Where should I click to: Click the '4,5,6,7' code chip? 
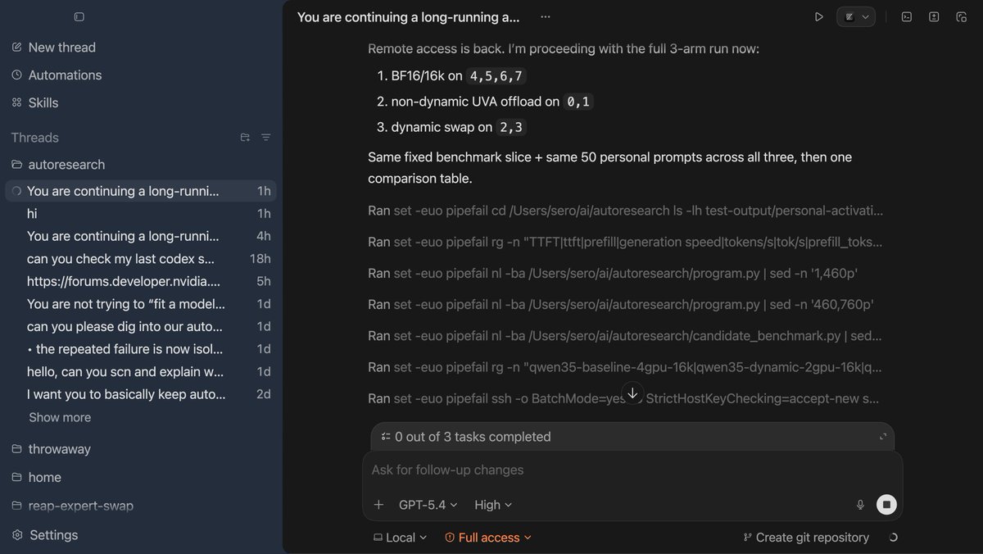[x=496, y=76]
